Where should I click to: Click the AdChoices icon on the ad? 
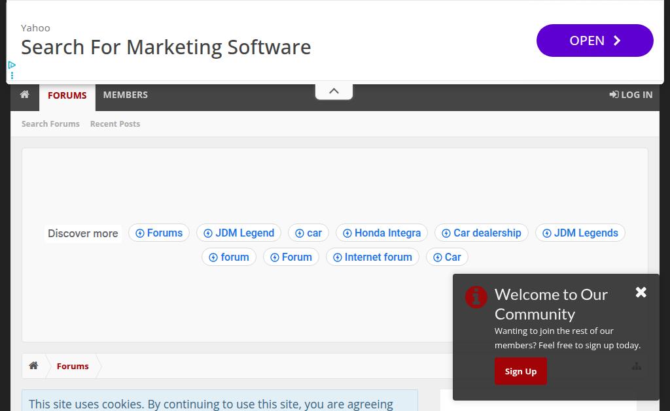tap(11, 65)
